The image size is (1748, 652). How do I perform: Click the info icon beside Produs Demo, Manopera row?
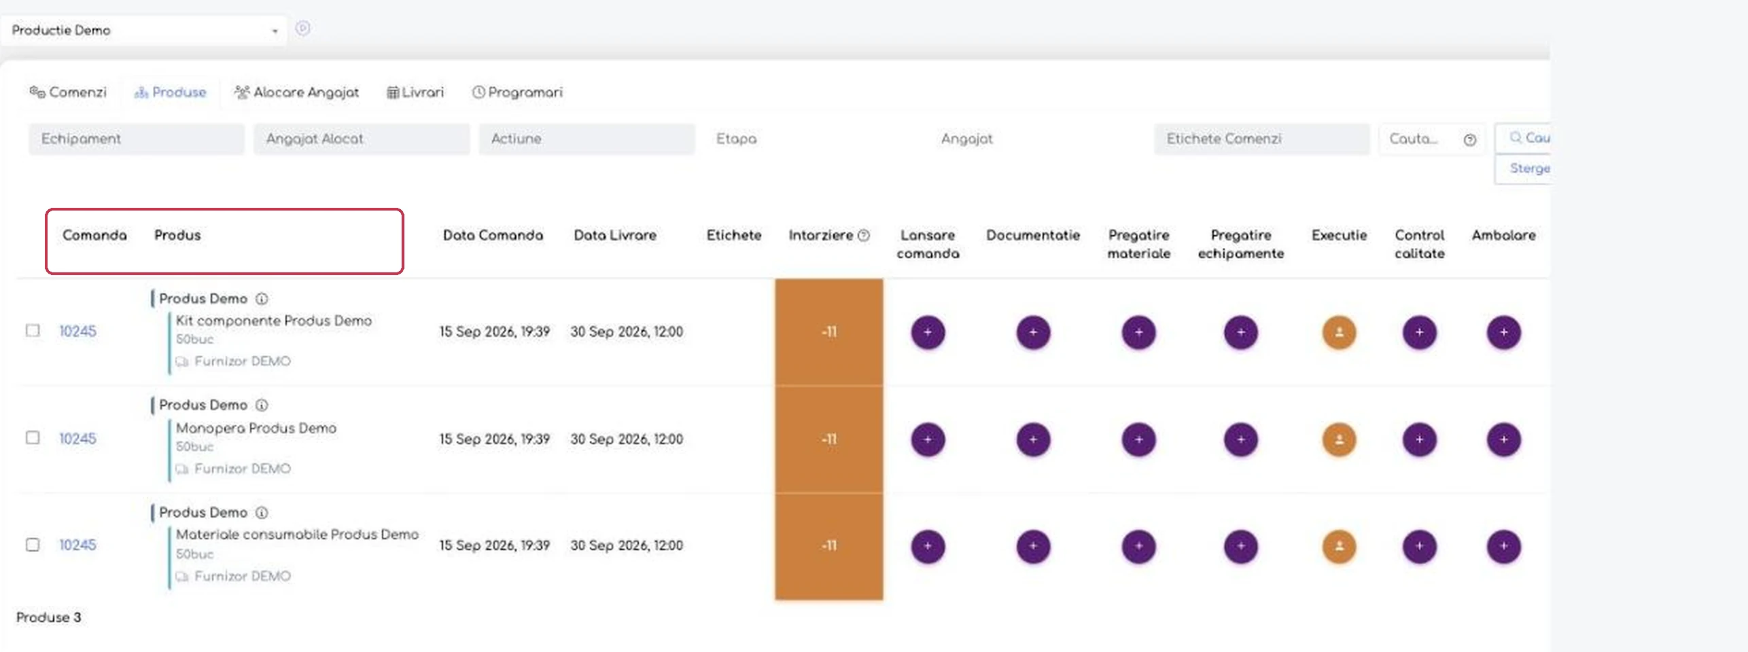click(262, 405)
